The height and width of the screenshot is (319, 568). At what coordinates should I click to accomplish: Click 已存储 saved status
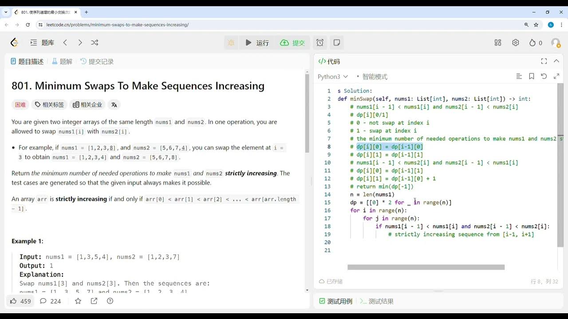tap(331, 281)
